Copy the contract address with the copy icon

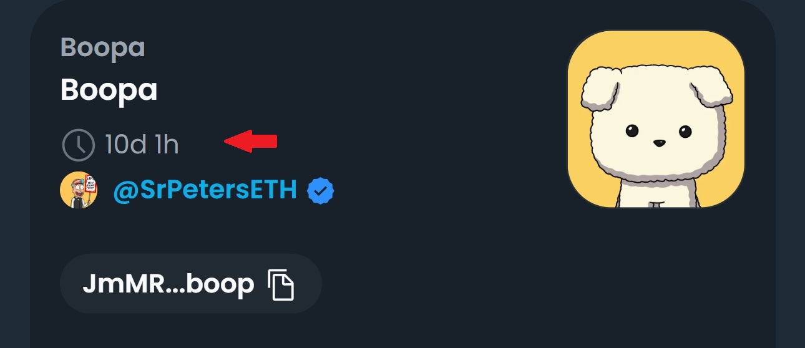(x=281, y=284)
